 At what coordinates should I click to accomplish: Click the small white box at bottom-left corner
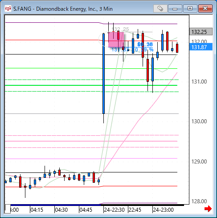click(8, 209)
